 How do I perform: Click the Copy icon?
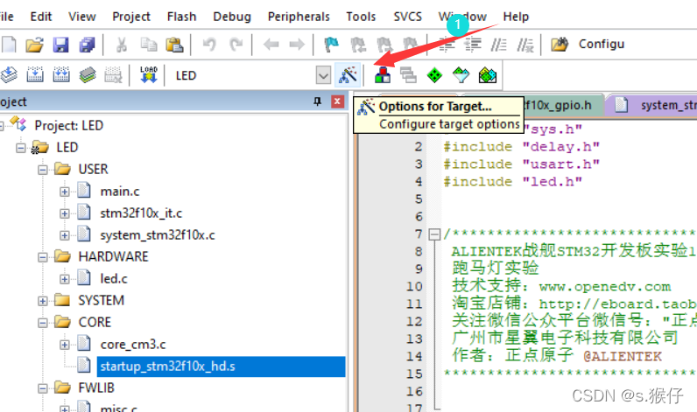[x=149, y=45]
